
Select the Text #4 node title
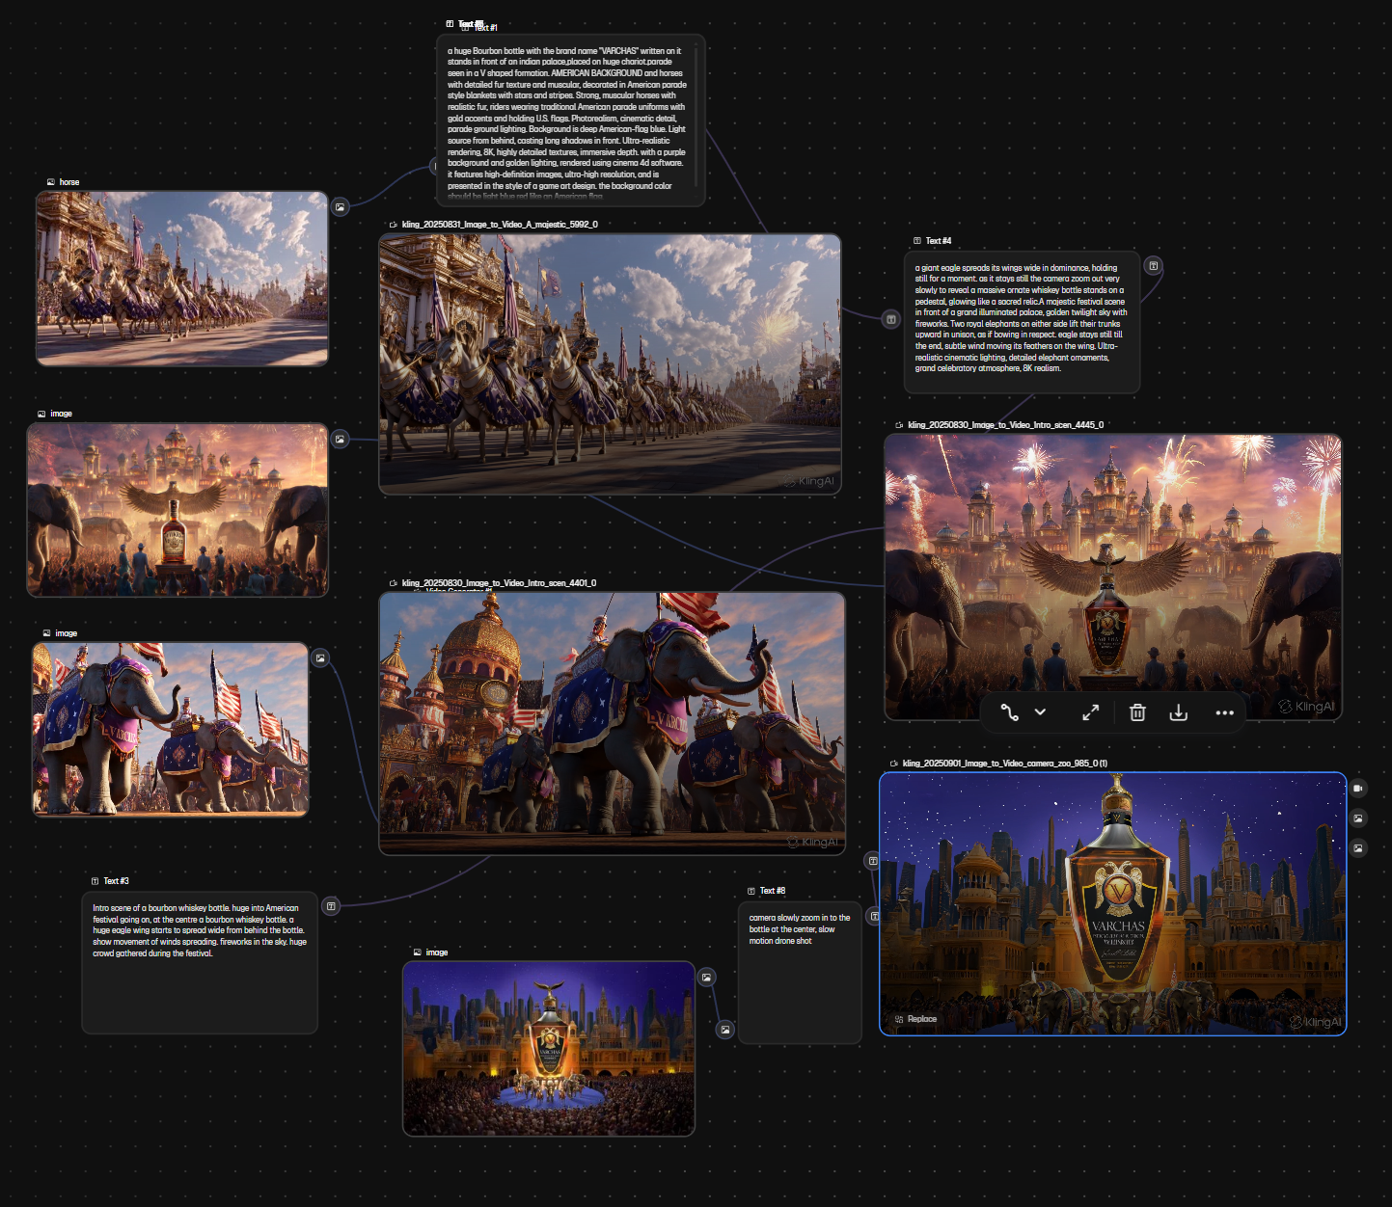939,241
